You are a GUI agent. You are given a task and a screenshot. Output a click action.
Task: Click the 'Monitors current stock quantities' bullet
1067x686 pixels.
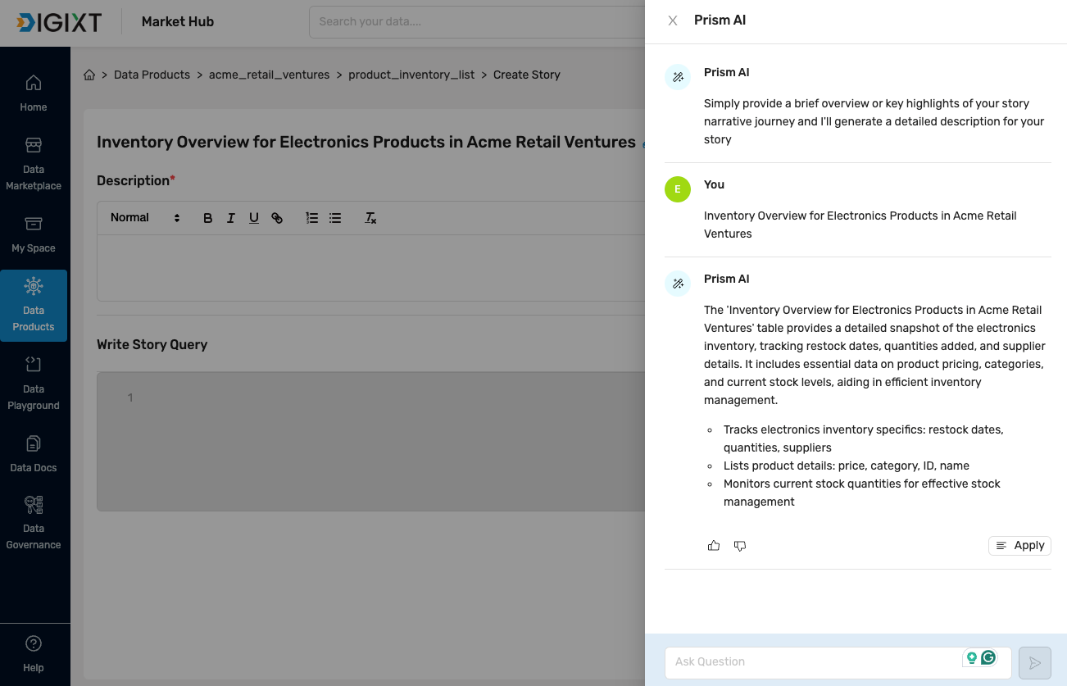pyautogui.click(x=862, y=493)
